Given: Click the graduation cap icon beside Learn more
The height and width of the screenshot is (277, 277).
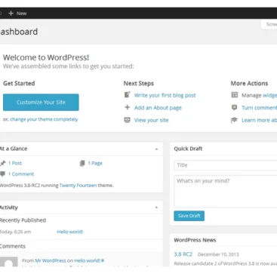Looking at the screenshot, I should click(234, 120).
